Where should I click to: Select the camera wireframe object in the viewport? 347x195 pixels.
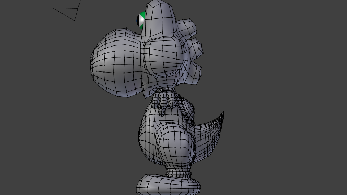point(67,10)
